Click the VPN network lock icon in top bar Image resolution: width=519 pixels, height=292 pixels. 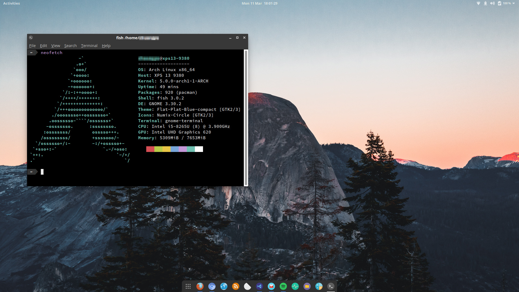[485, 4]
